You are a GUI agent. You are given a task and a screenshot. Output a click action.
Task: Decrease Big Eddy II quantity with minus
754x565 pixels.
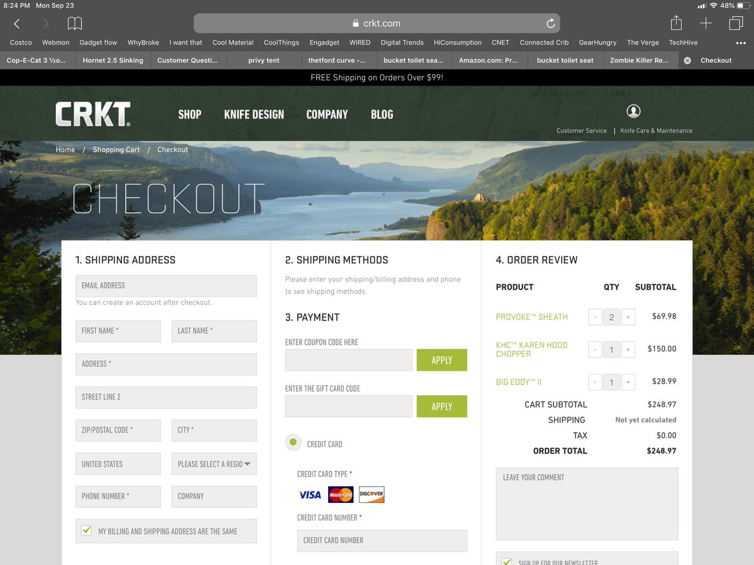point(595,381)
